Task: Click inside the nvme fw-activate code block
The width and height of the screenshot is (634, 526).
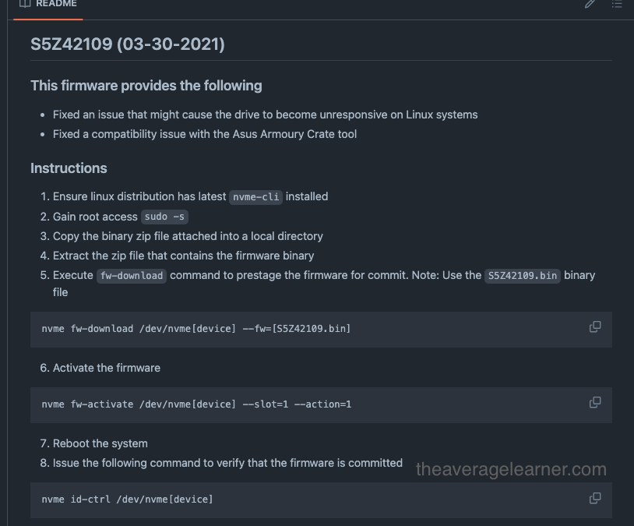Action: coord(196,404)
